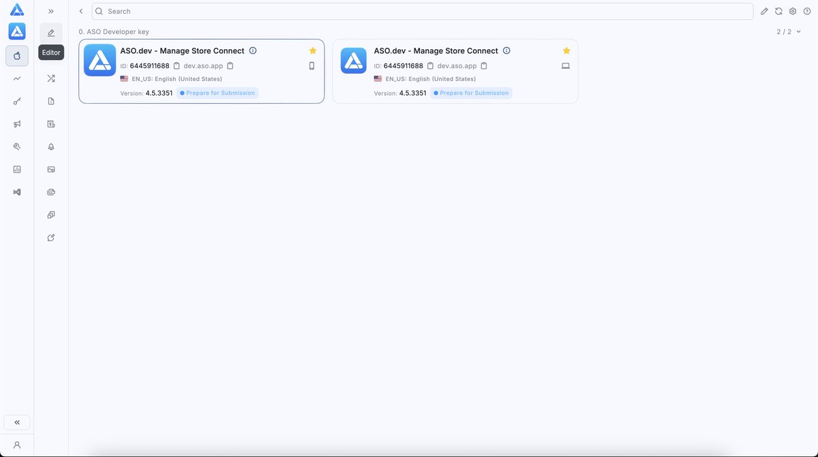The width and height of the screenshot is (818, 457).
Task: Open the Visual Studio-style logo sidebar icon
Action: 17,192
